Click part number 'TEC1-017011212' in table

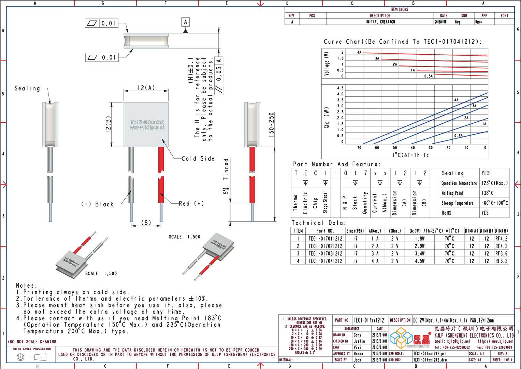325,239
